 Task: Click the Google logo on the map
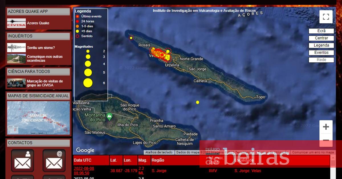[85, 150]
